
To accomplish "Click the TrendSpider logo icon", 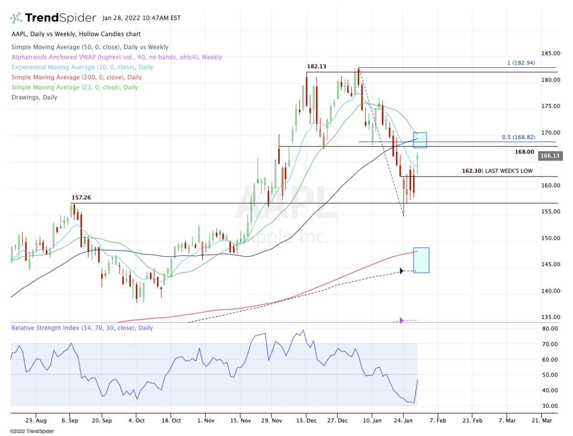I will [x=16, y=18].
